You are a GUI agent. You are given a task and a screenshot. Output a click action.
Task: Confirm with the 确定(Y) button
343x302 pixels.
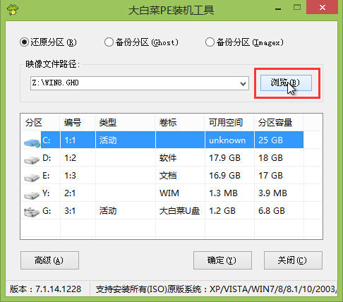[x=222, y=260]
